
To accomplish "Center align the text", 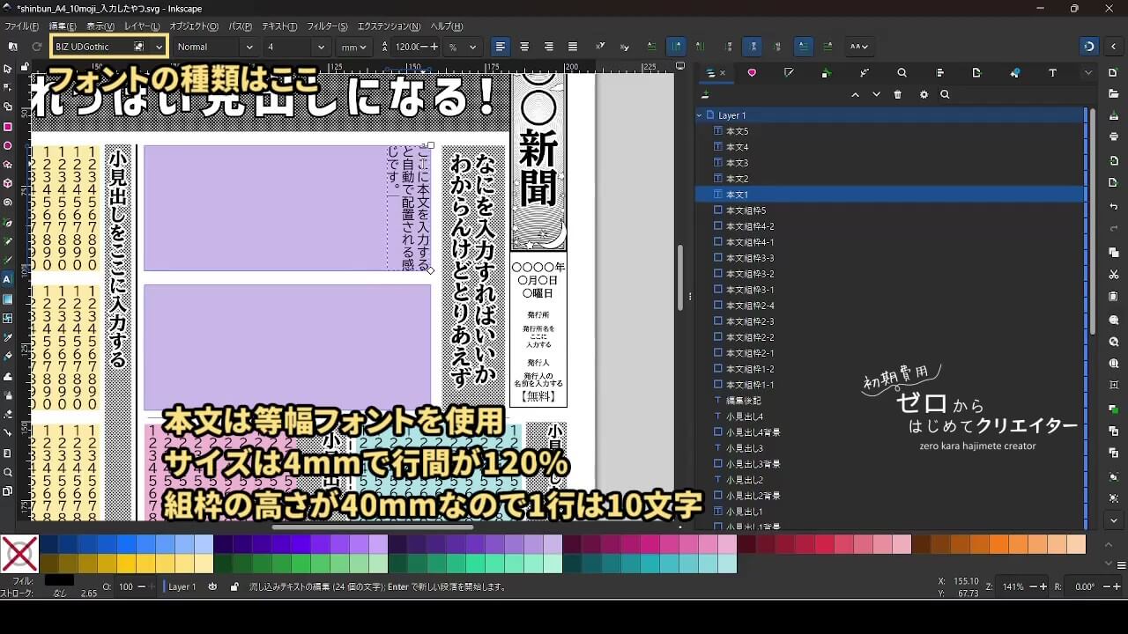I will tap(525, 47).
